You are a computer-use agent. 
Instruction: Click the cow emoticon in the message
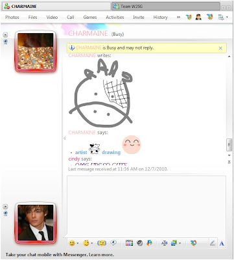tap(95, 148)
